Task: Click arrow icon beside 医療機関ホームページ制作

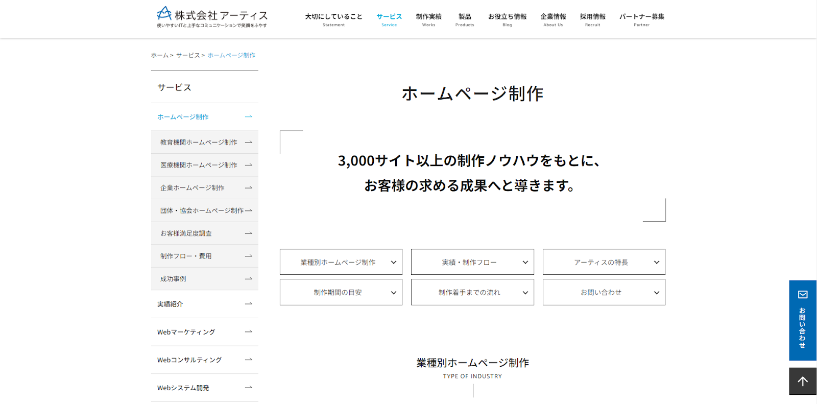Action: coord(249,165)
